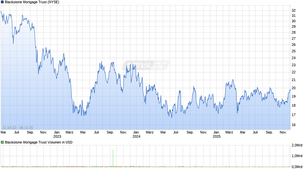
Task: Click the volume axis label '0,0Mrd'
Action: [x=297, y=167]
